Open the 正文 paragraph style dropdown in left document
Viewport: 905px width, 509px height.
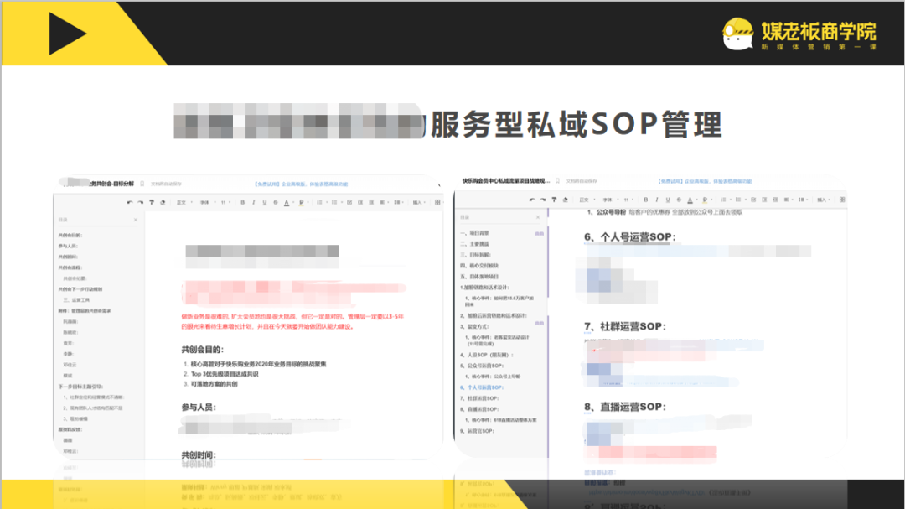184,202
